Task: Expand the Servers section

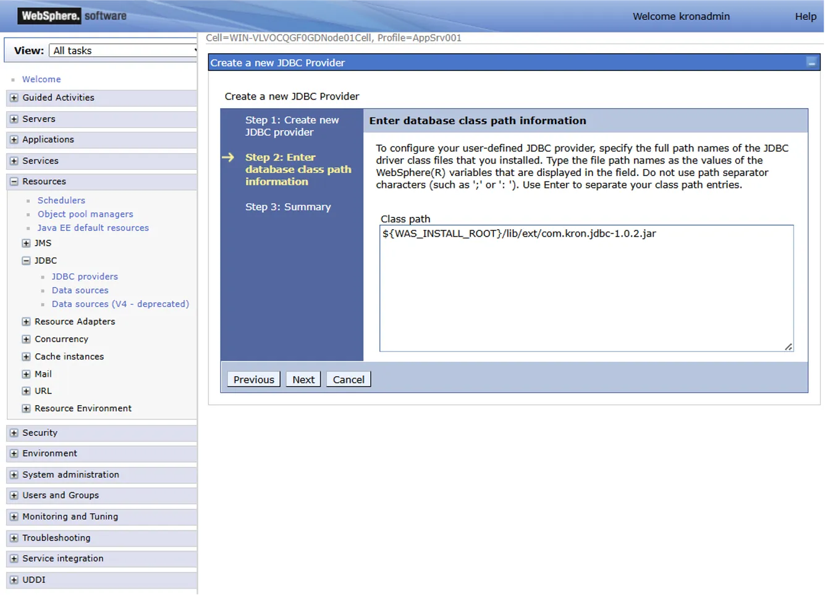Action: (14, 119)
